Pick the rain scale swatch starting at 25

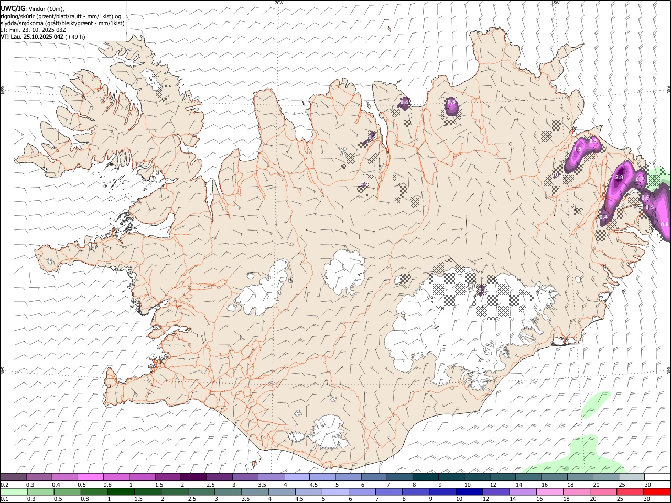click(630, 491)
